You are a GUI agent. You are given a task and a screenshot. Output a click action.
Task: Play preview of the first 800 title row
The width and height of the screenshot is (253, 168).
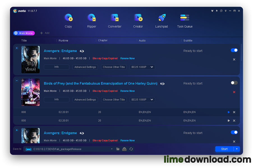(229, 112)
